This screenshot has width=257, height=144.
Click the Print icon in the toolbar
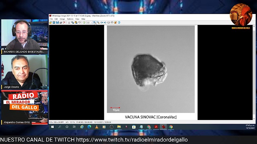[x=61, y=22]
